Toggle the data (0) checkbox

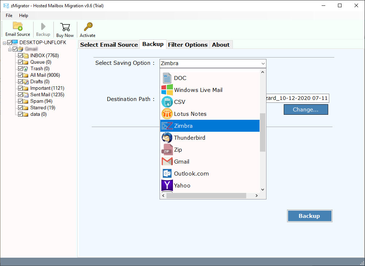click(x=21, y=114)
